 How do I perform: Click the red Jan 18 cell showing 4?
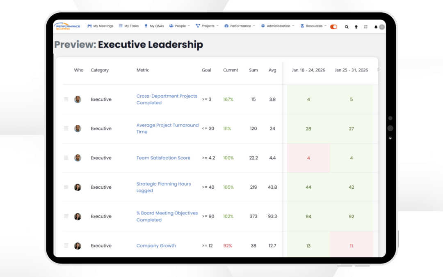308,158
